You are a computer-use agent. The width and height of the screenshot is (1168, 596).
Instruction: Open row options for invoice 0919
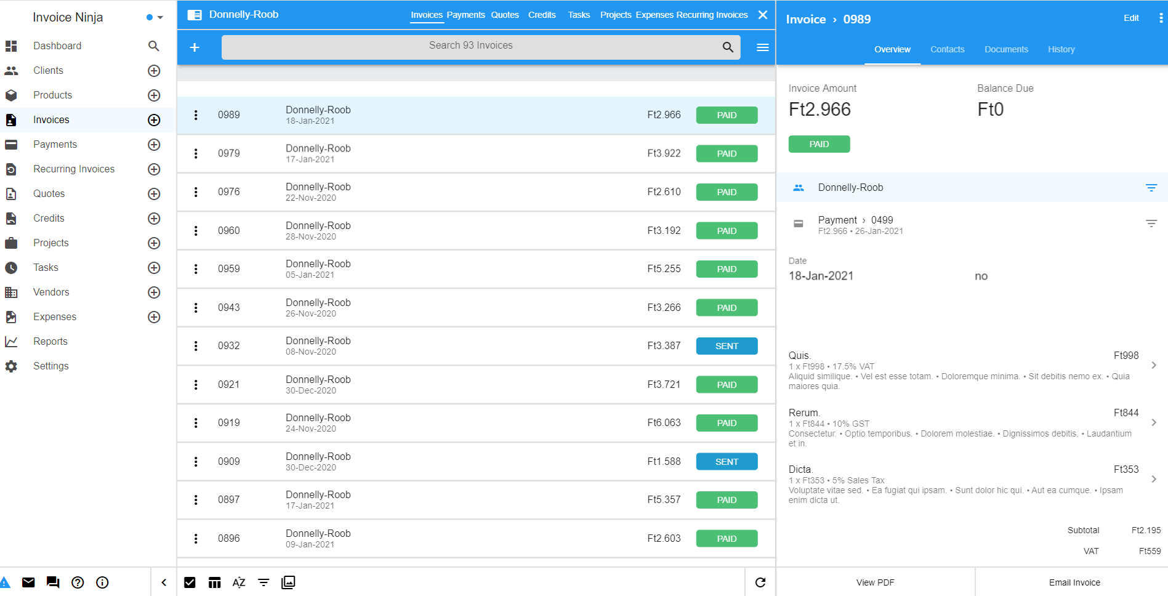point(196,423)
